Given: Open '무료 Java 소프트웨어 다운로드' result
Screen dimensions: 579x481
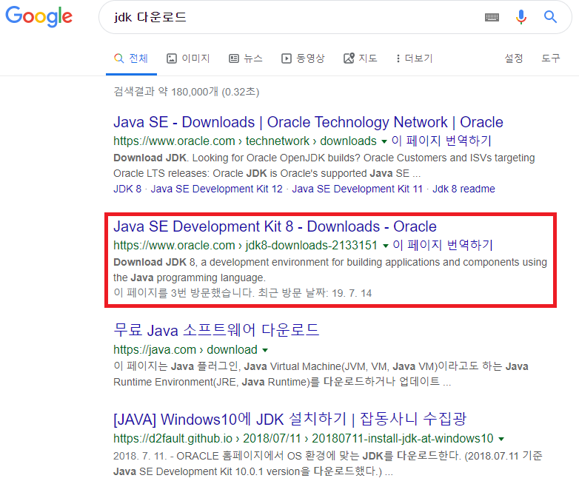Looking at the screenshot, I should (x=216, y=330).
